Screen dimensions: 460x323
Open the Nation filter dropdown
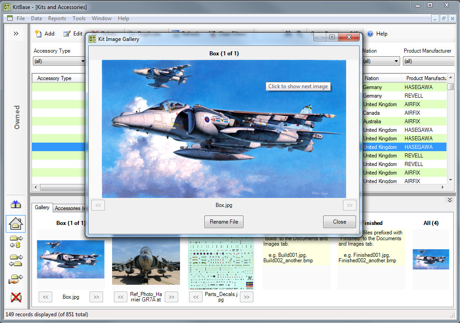click(x=396, y=61)
